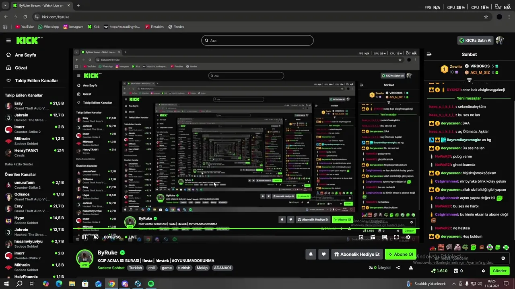Open Hype recommended channel
Screen dimensions: 515x289
click(34, 220)
